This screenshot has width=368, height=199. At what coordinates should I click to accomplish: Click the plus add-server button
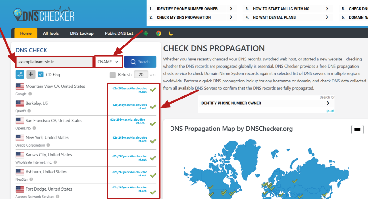(x=31, y=75)
